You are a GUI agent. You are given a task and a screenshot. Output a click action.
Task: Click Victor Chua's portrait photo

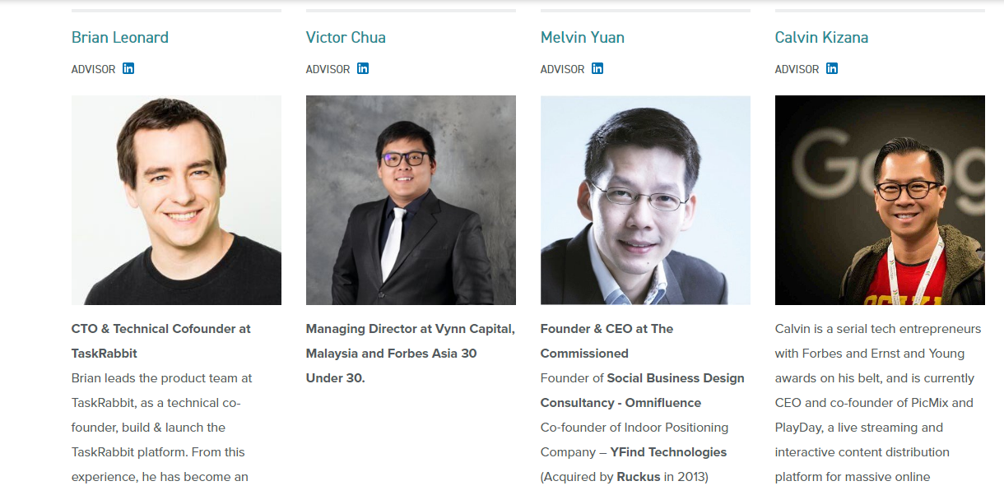(x=411, y=200)
